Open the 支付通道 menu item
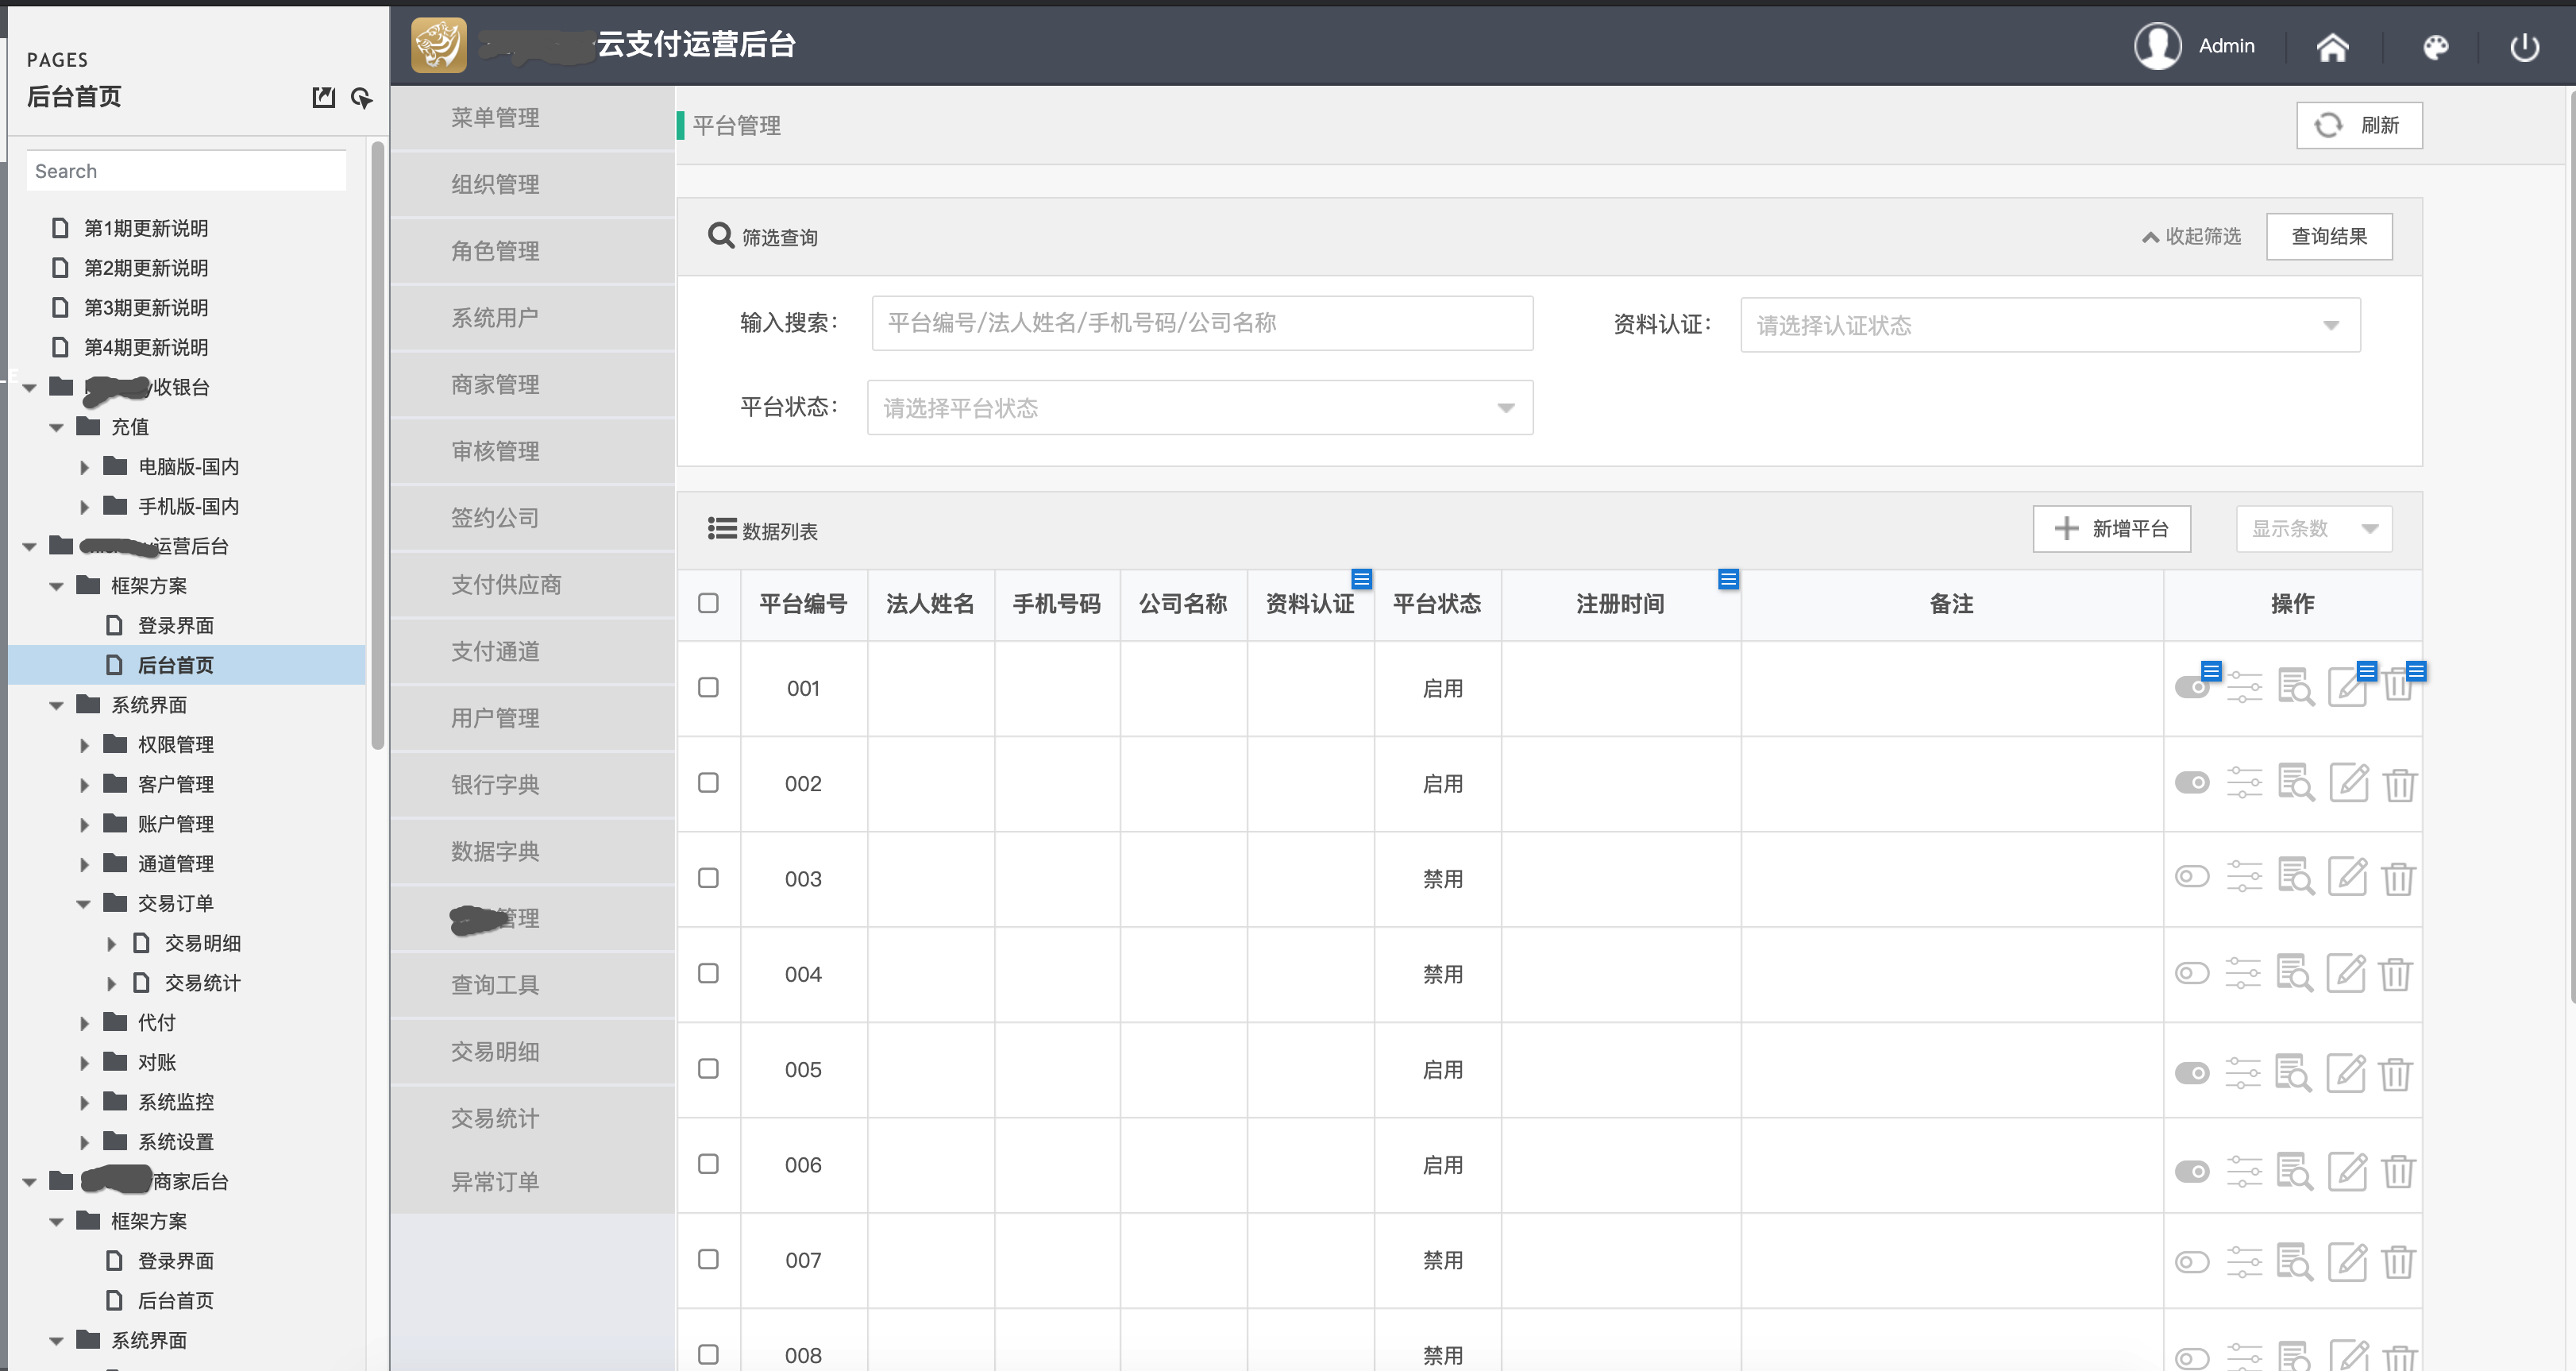This screenshot has width=2576, height=1371. coord(494,651)
